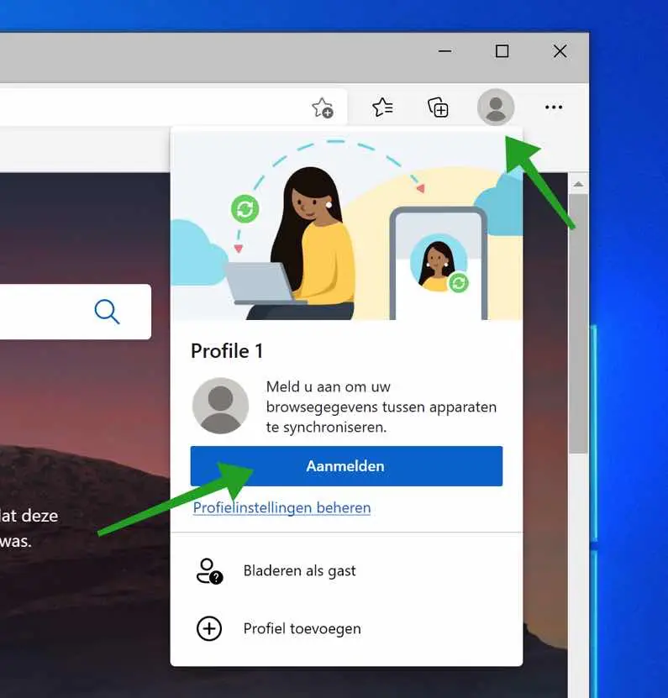Open the Favorites list icon

[x=382, y=108]
